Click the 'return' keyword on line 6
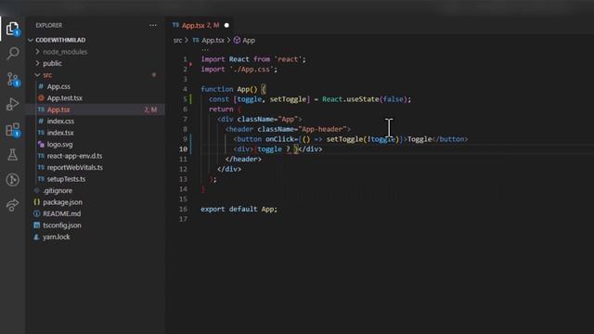Viewport: 594px width, 334px height. pos(221,109)
